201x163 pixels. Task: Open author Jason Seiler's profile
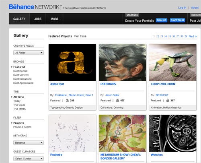pyautogui.click(x=112, y=95)
